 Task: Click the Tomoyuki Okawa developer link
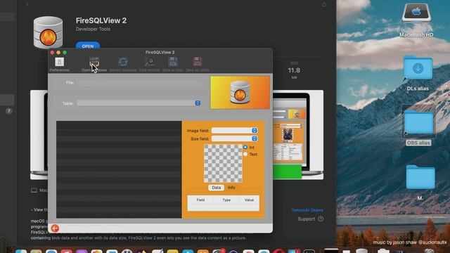(307, 210)
